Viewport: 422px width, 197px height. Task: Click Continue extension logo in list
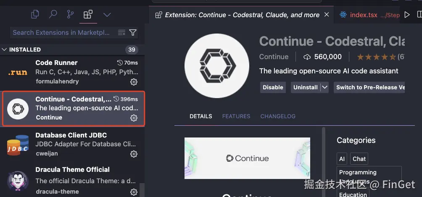click(18, 109)
